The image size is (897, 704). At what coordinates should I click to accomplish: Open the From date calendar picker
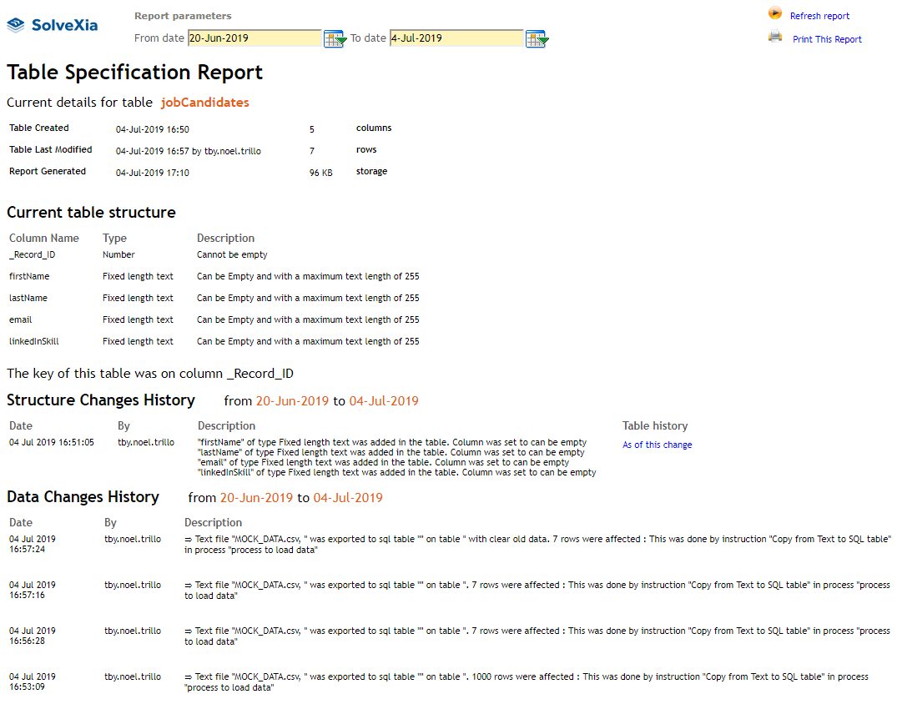pos(335,38)
